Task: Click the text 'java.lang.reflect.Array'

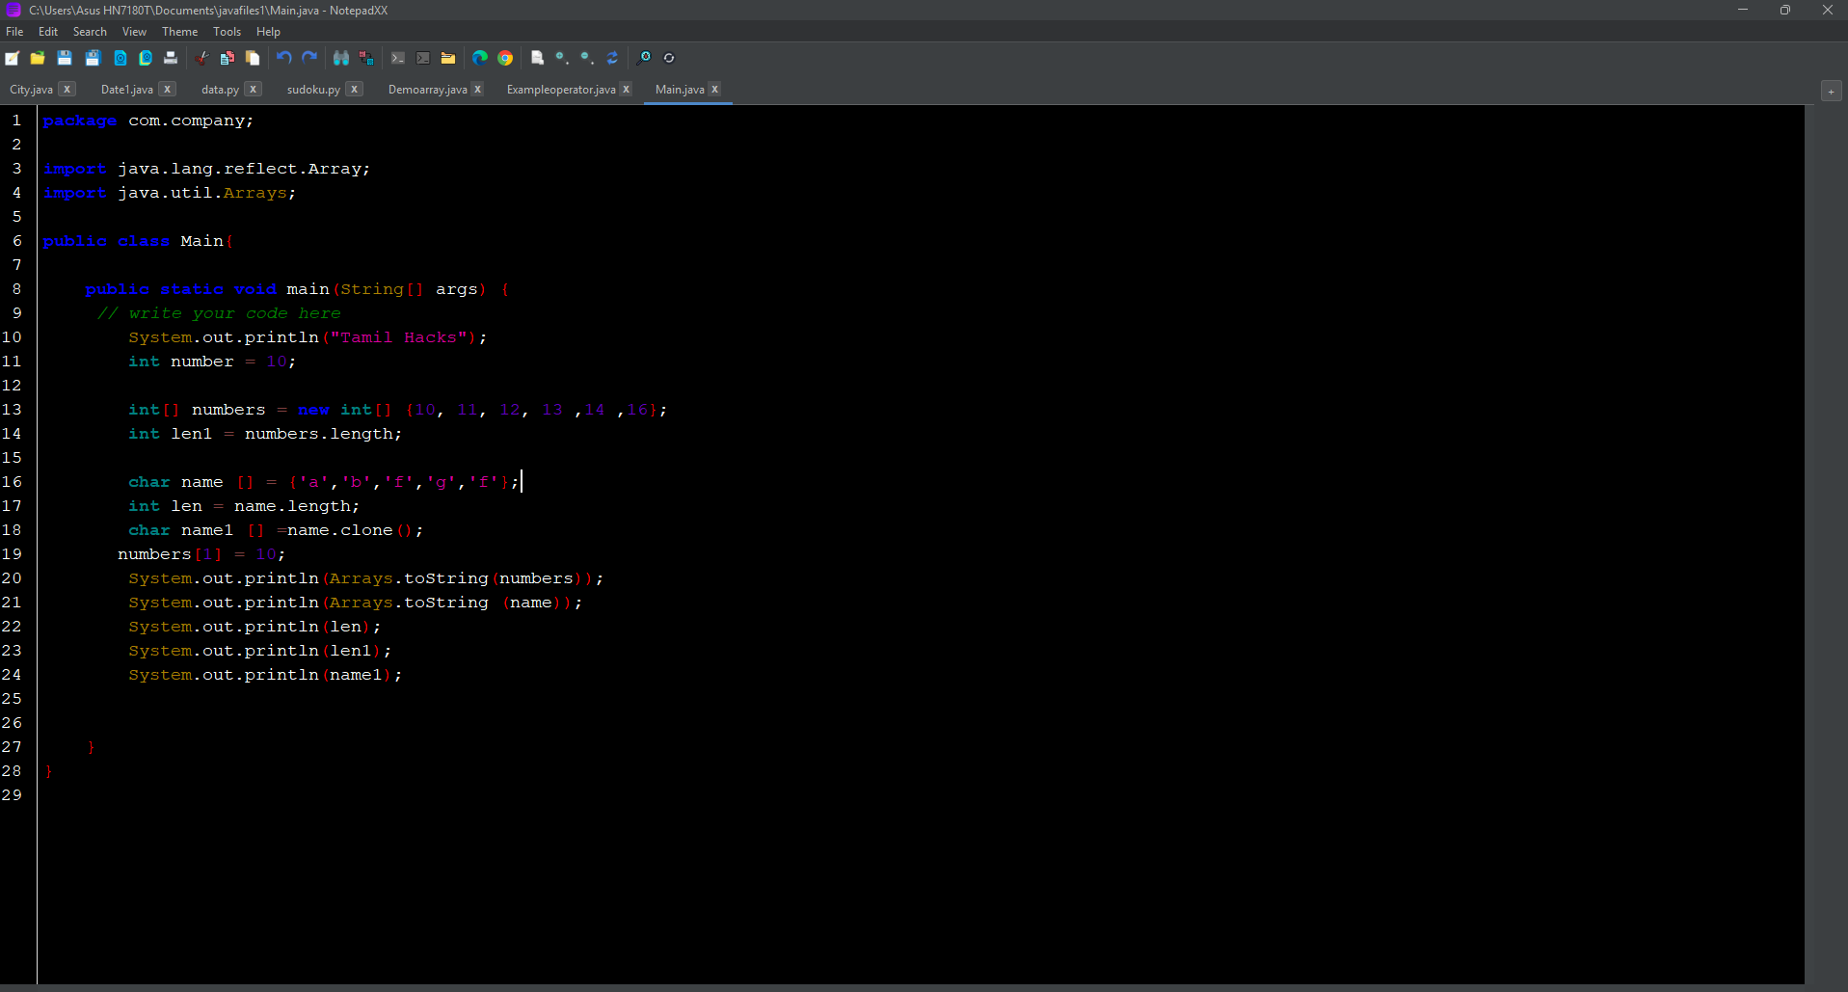Action: [x=239, y=169]
